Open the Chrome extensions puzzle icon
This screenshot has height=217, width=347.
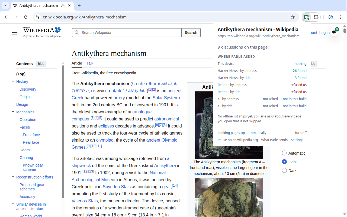coord(316,17)
